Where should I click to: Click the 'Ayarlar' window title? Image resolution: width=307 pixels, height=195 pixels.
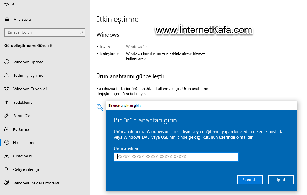click(9, 4)
